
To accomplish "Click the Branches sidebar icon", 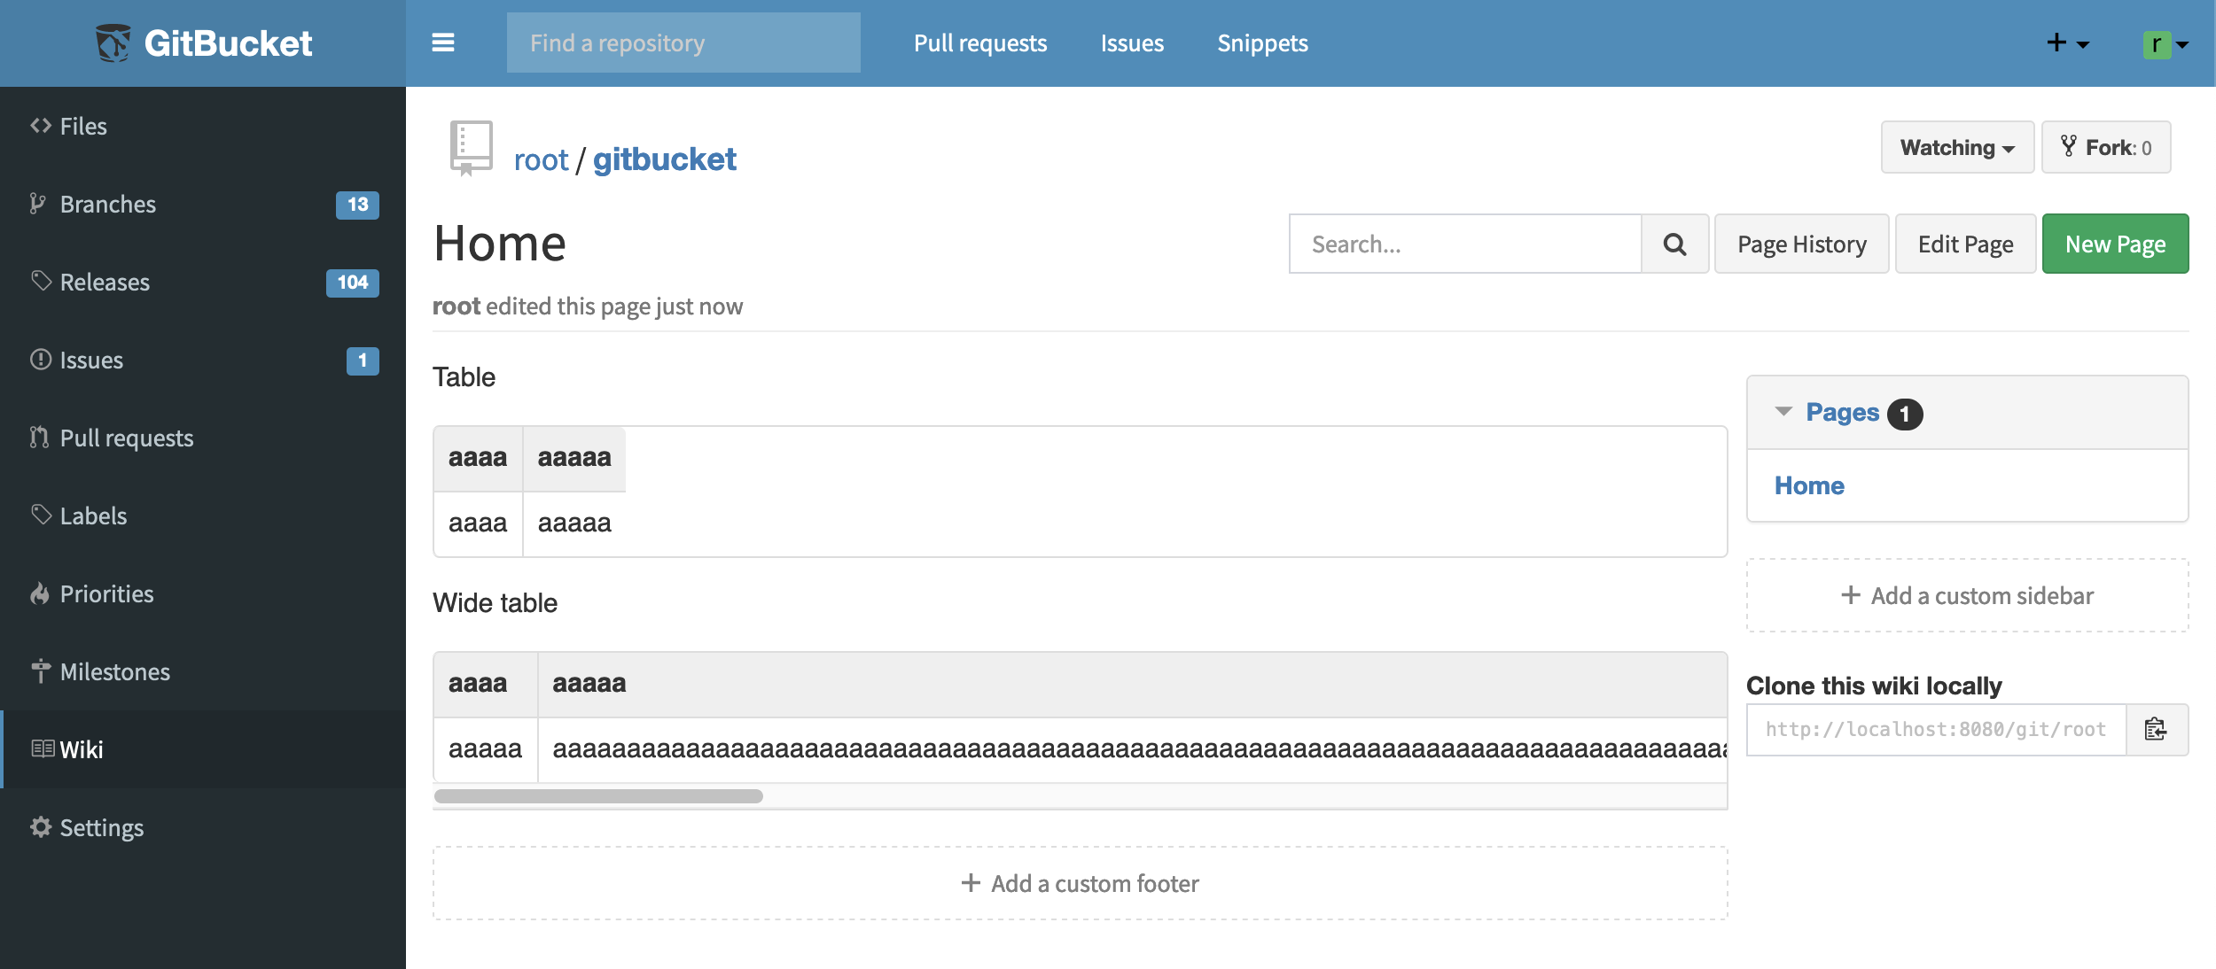I will (x=36, y=202).
